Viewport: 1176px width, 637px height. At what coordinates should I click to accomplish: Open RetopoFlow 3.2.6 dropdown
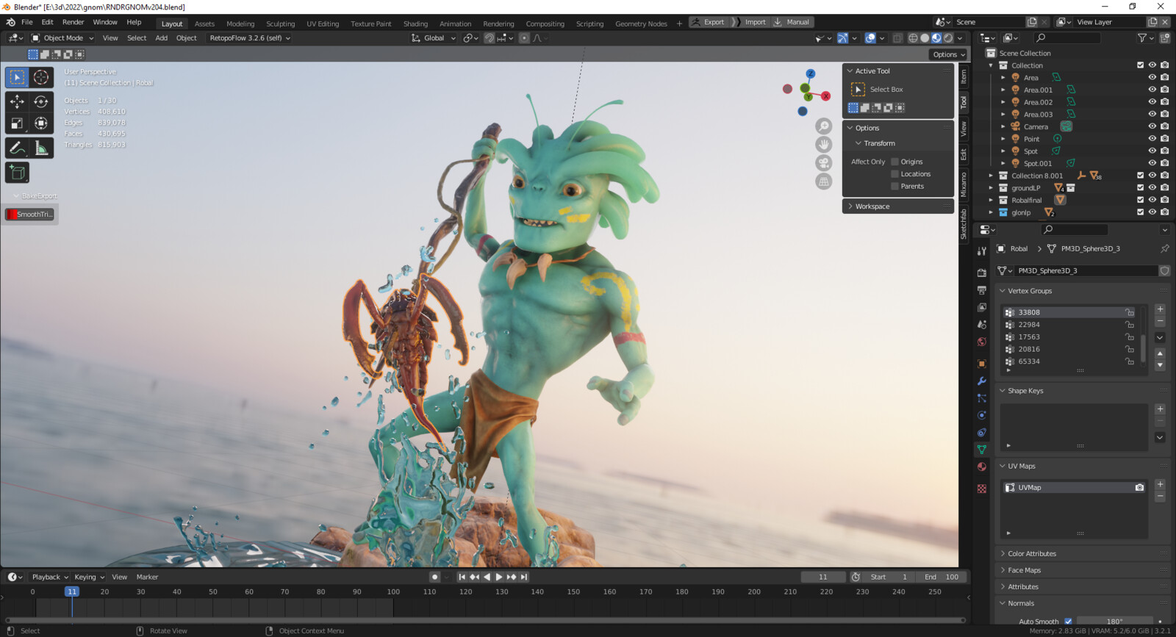click(x=249, y=38)
